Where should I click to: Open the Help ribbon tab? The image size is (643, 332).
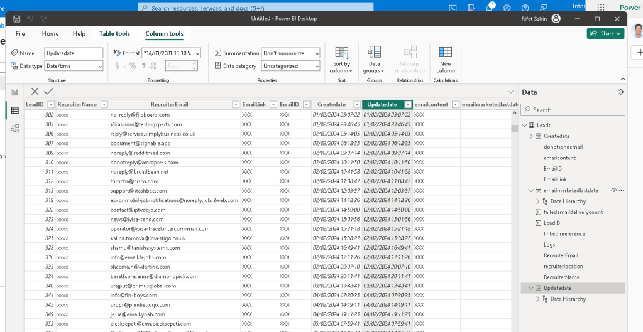[x=79, y=33]
